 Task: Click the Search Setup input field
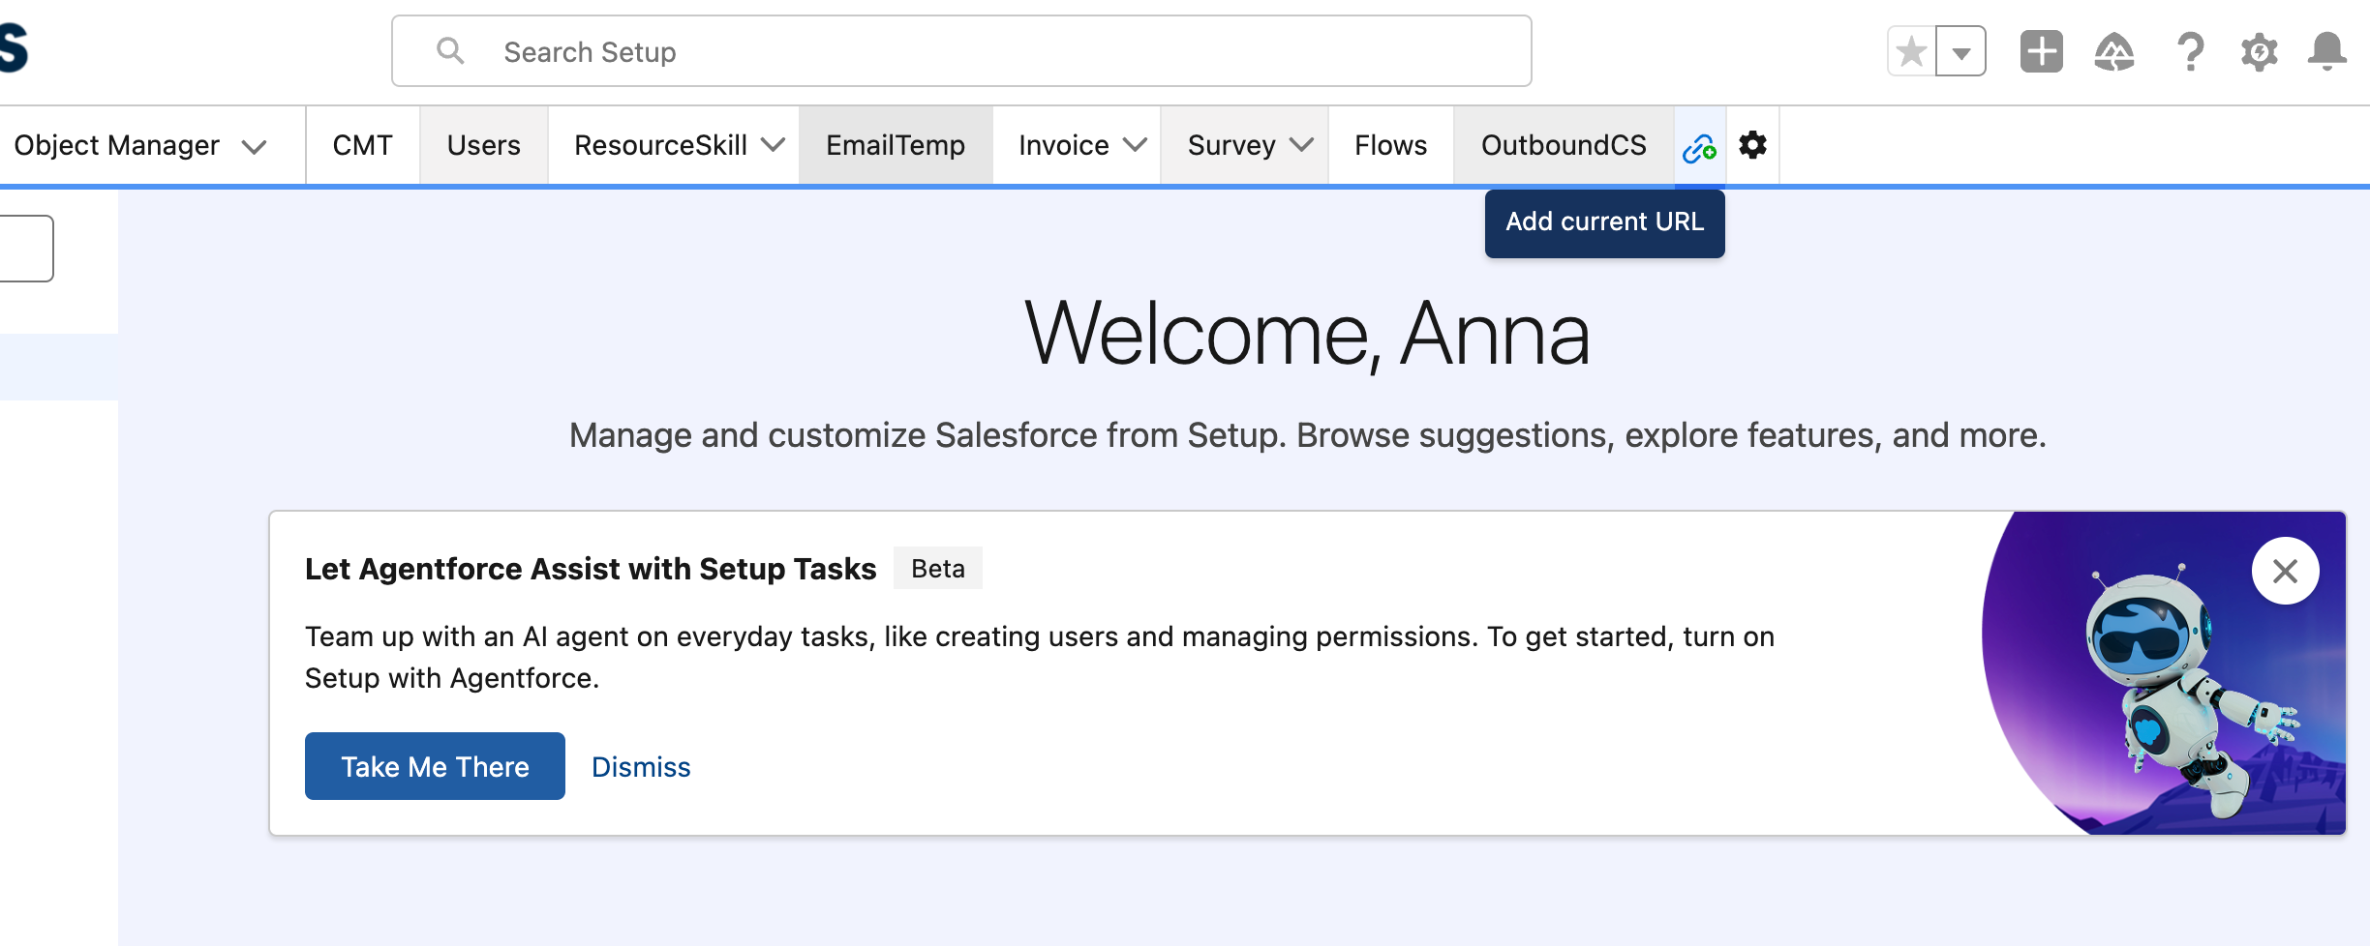960,51
